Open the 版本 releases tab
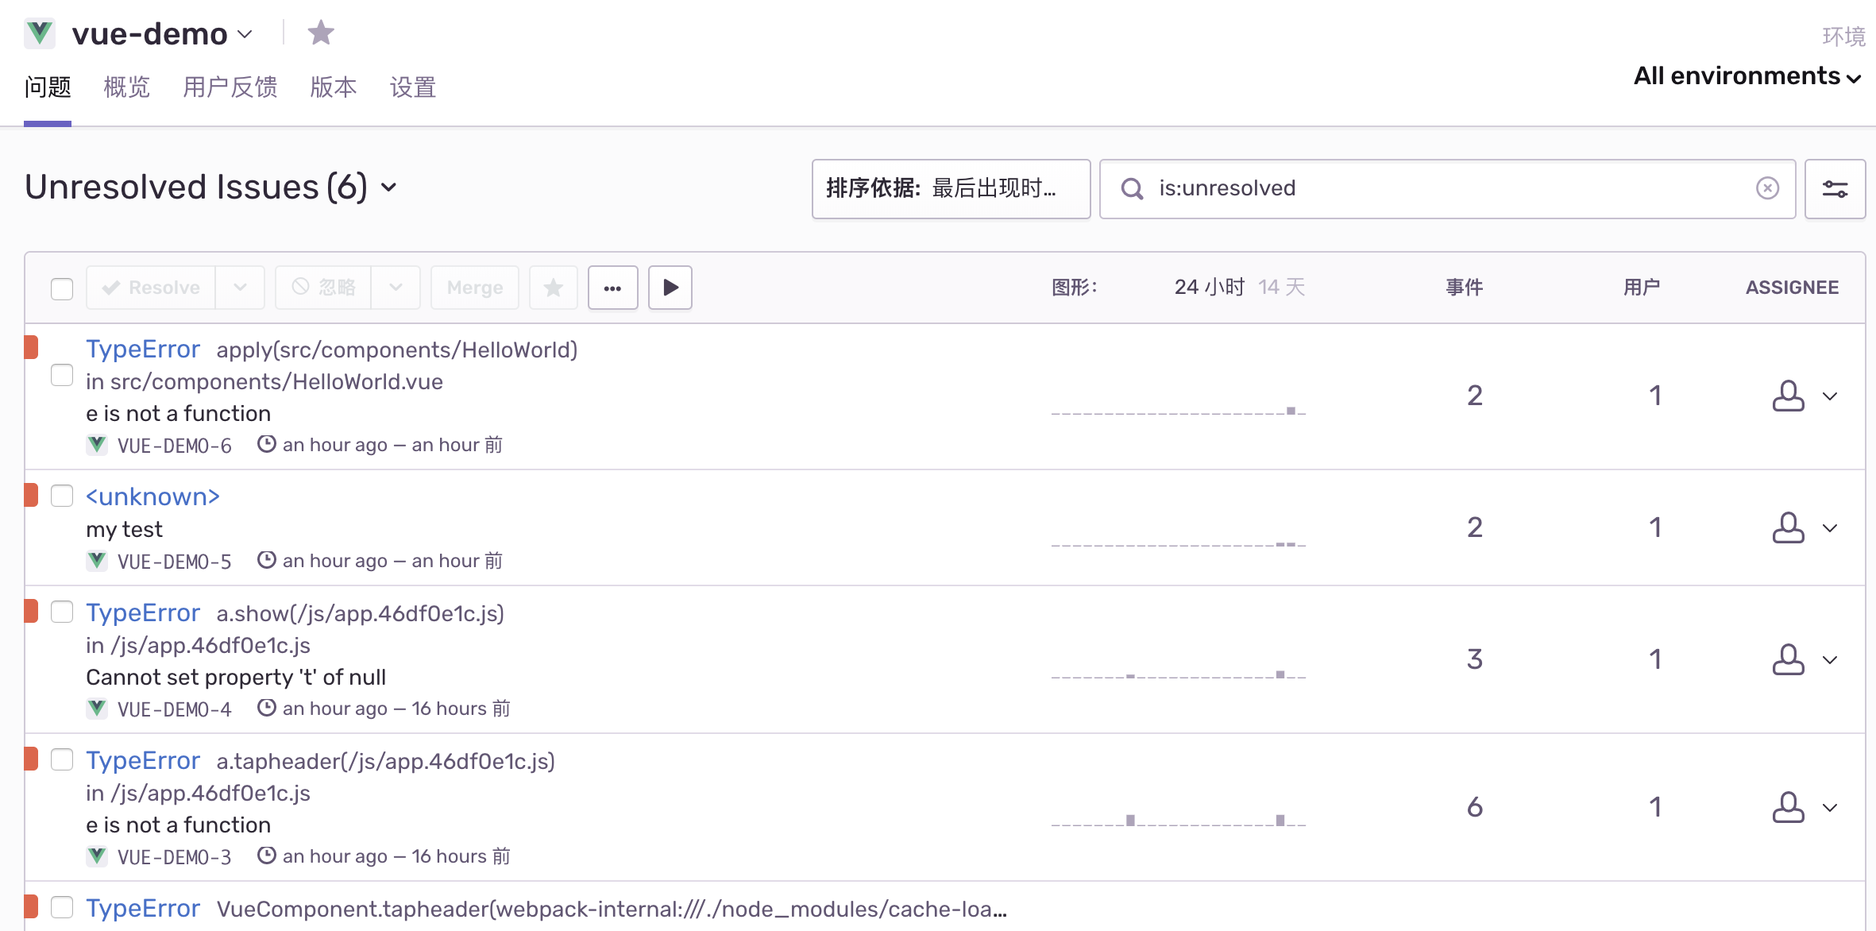This screenshot has width=1876, height=931. 334,87
